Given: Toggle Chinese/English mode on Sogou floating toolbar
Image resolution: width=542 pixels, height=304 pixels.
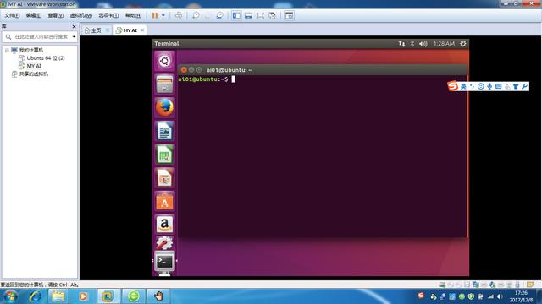Looking at the screenshot, I should [463, 86].
